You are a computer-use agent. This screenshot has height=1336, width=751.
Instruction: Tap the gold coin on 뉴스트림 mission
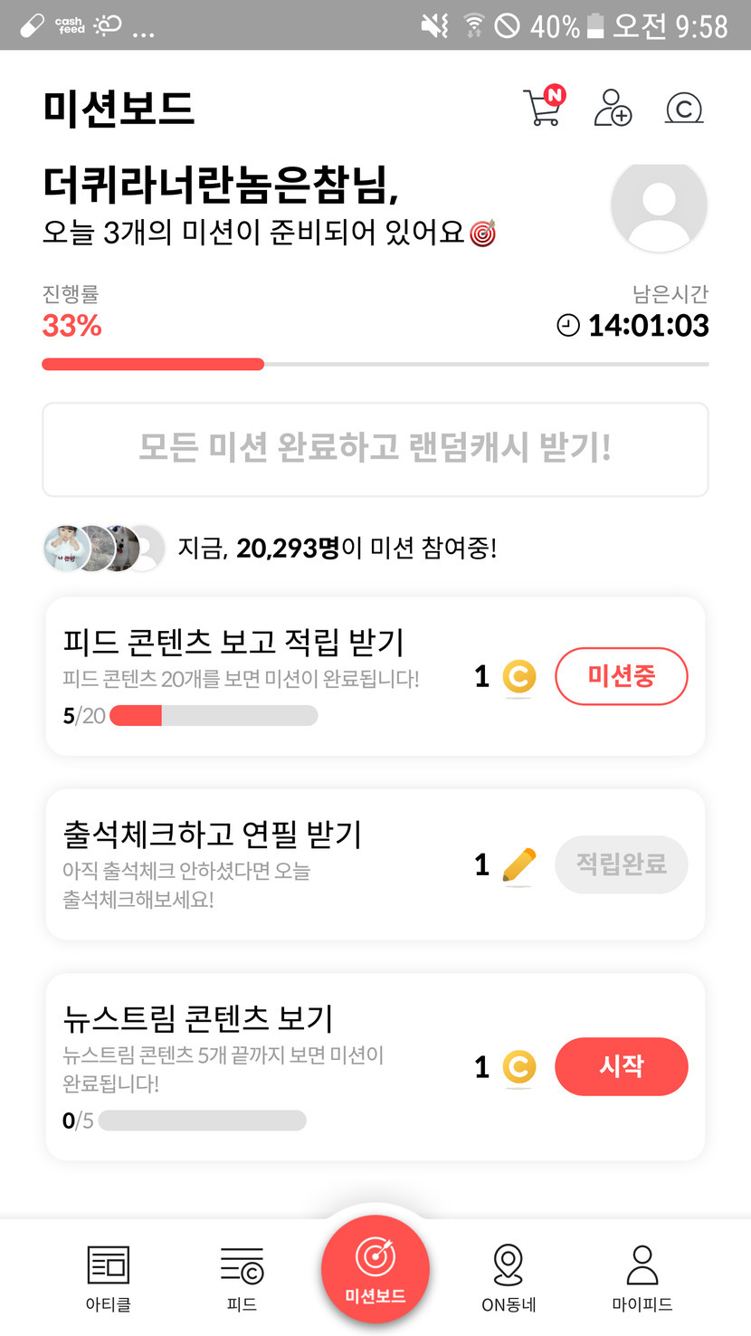tap(518, 1066)
